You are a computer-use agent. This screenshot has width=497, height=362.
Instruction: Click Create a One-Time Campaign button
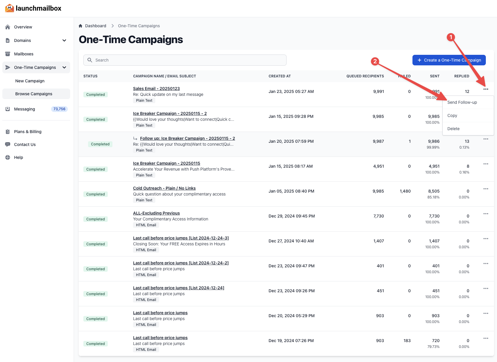(449, 60)
